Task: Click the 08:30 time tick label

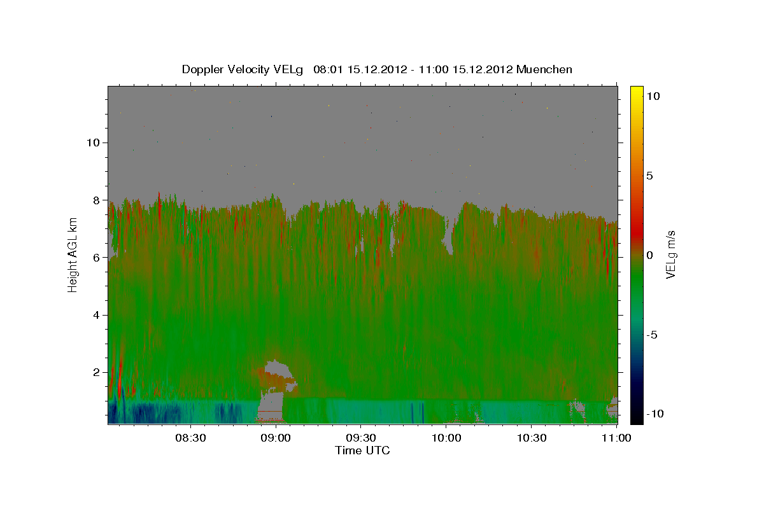Action: click(190, 438)
